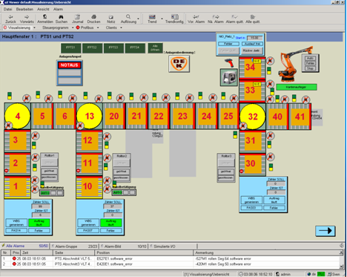Viewport: 347px width, 277px height.
Task: Click crossed motor icon right of segment 12
Action: 107,136
